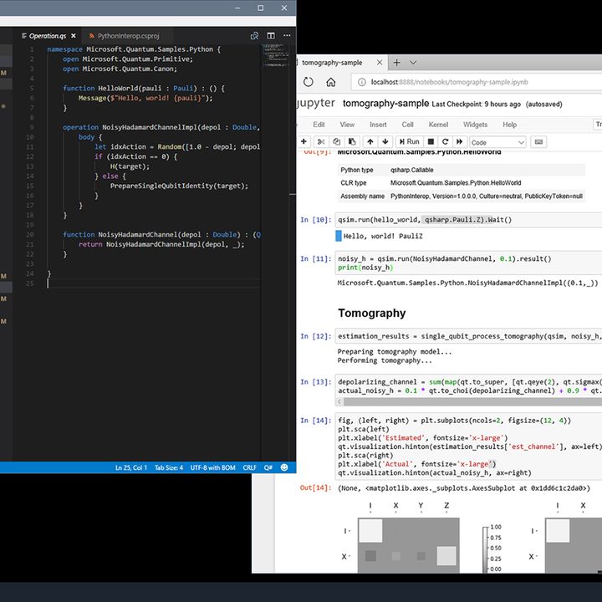
Task: Open the command palette keyboard icon
Action: pos(538,141)
